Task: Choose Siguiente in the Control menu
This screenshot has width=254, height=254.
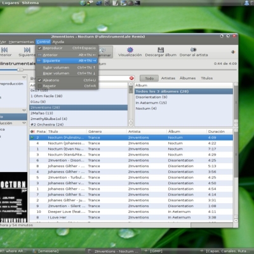Action: [67, 61]
